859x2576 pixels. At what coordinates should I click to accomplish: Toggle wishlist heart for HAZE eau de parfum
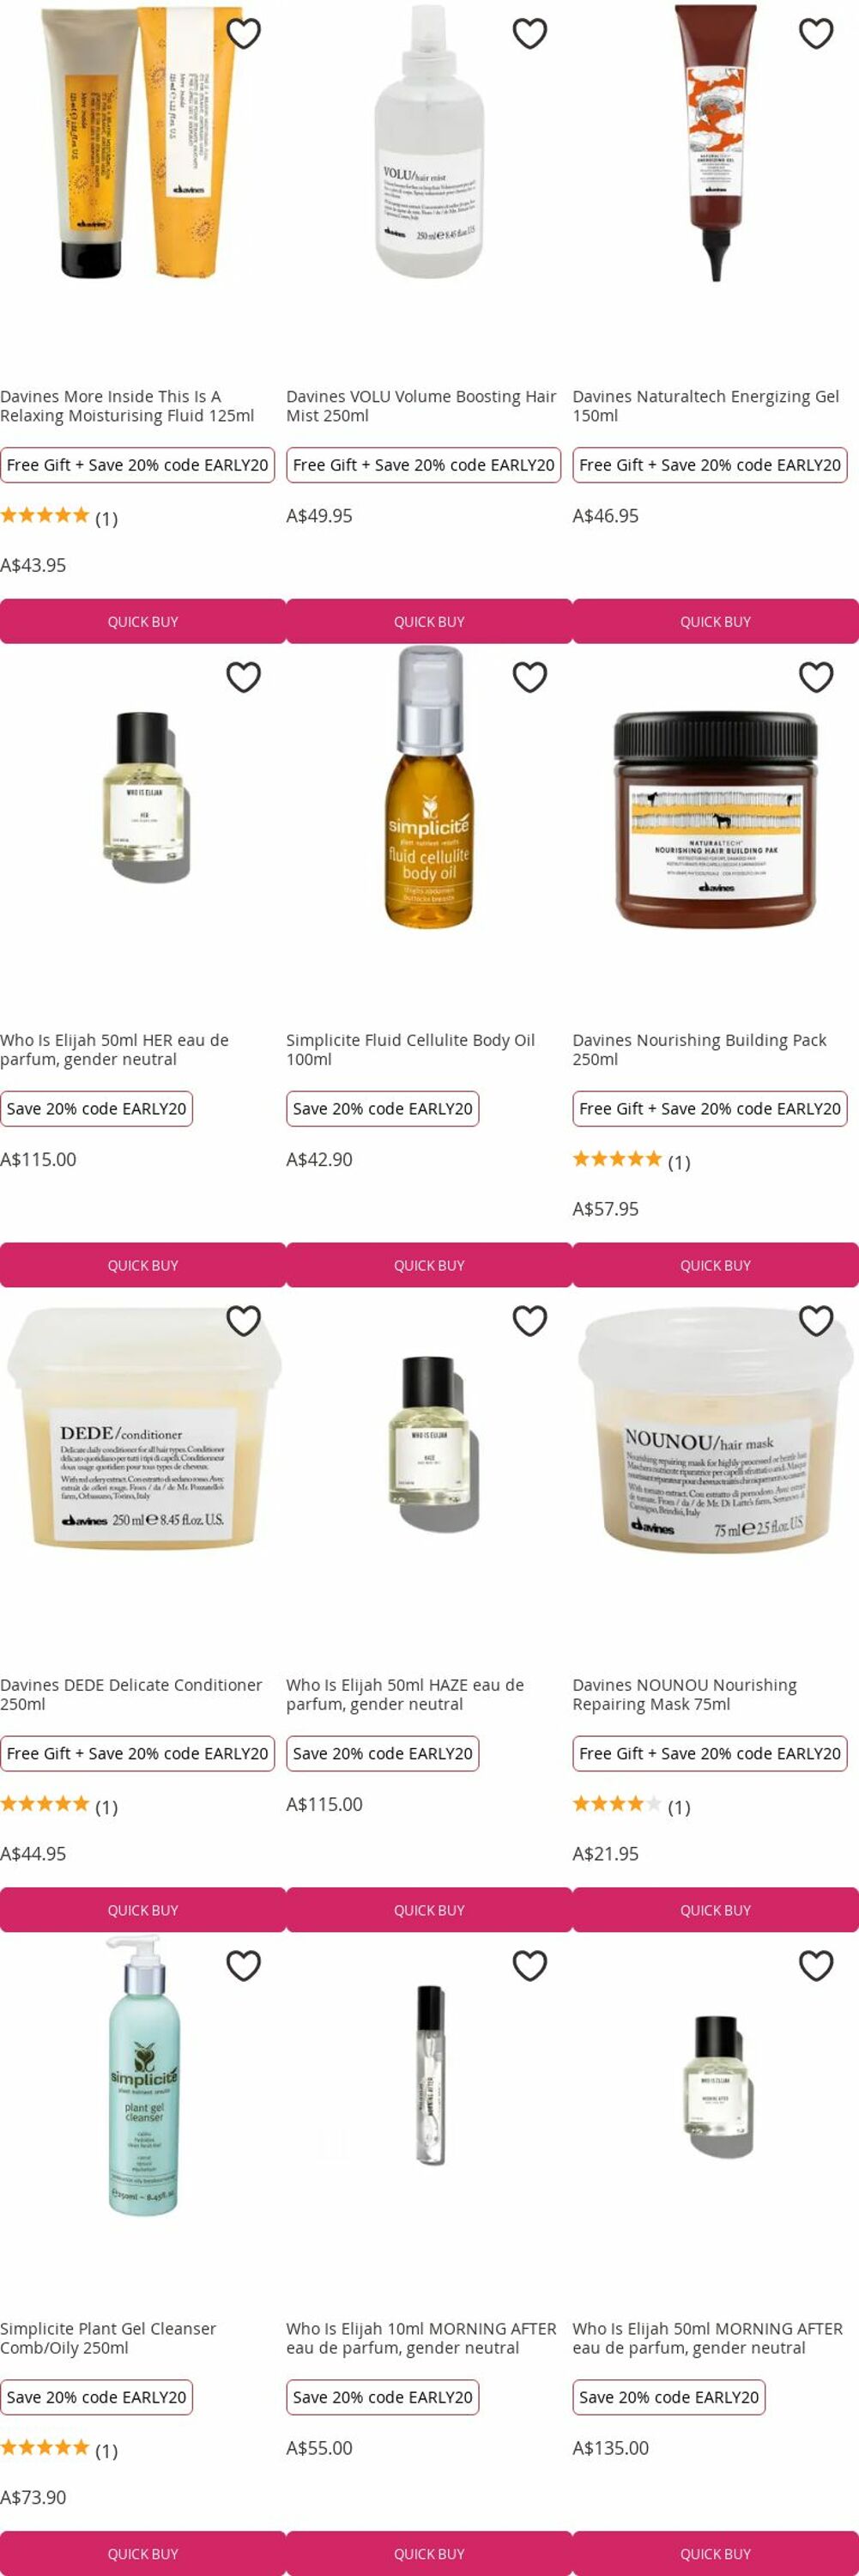tap(529, 1321)
